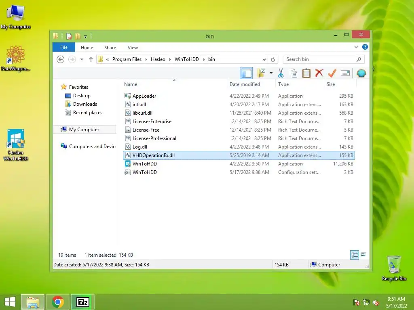The height and width of the screenshot is (310, 414).
Task: Expand the arrow after WinToHDD breadcrumb
Action: [x=204, y=59]
